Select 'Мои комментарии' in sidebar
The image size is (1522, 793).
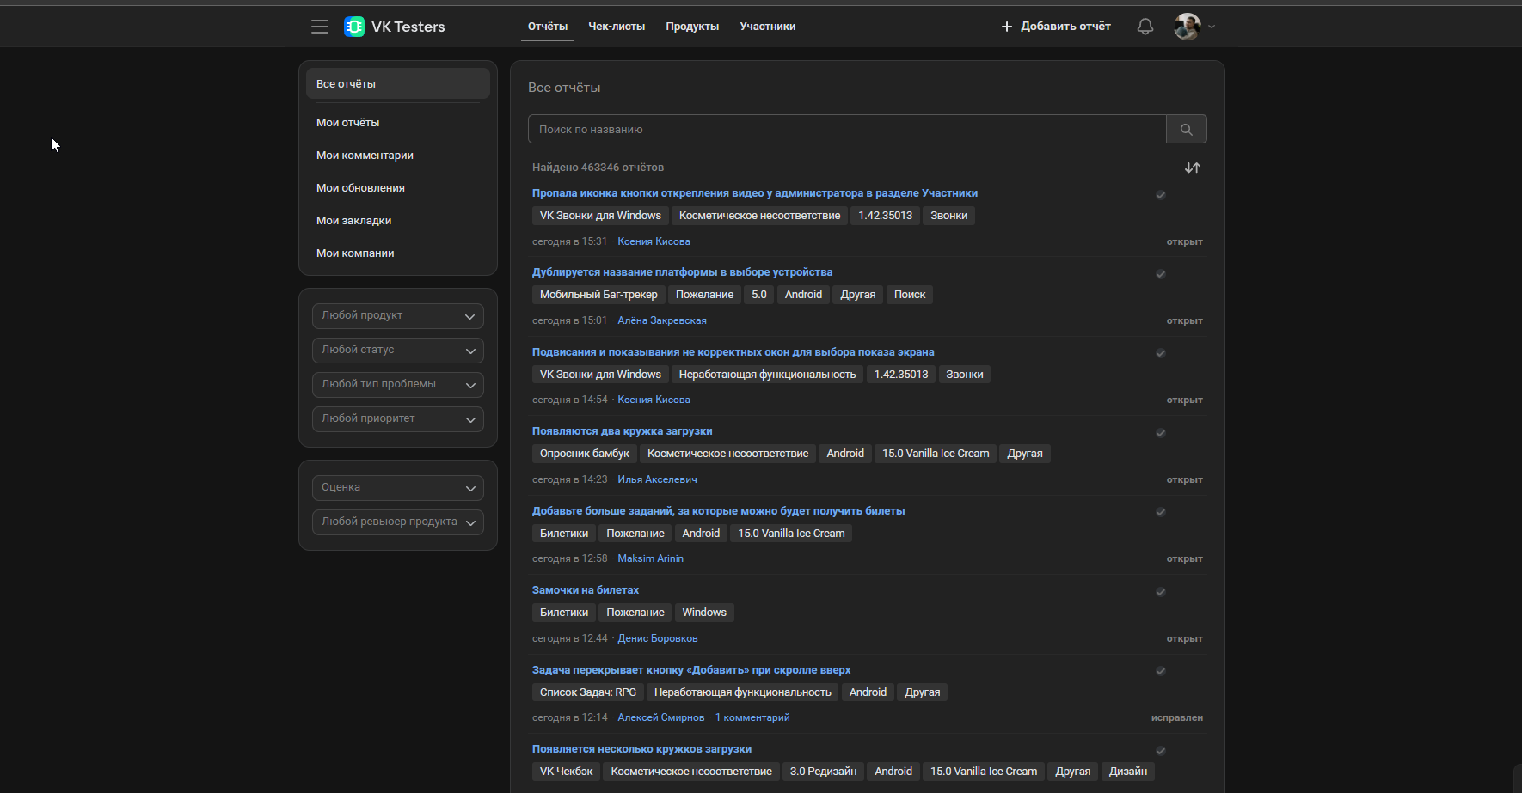[x=398, y=156]
